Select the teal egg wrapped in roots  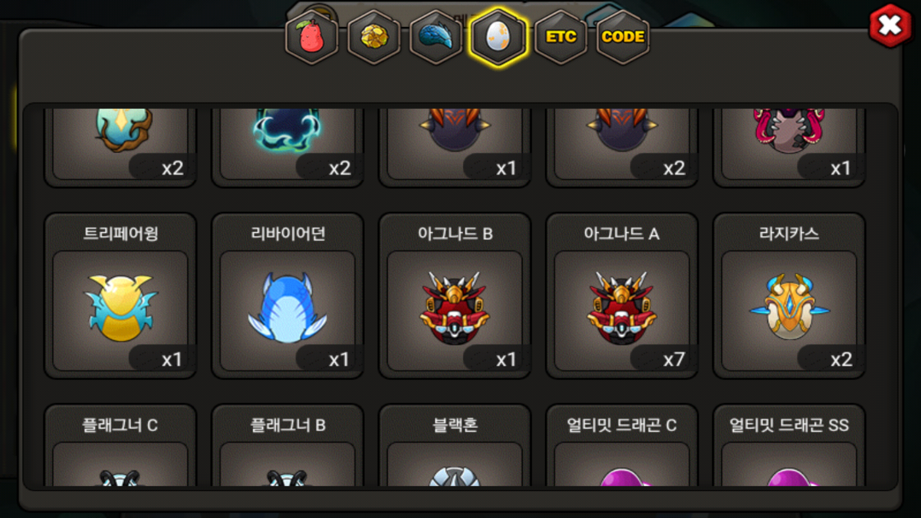click(120, 146)
